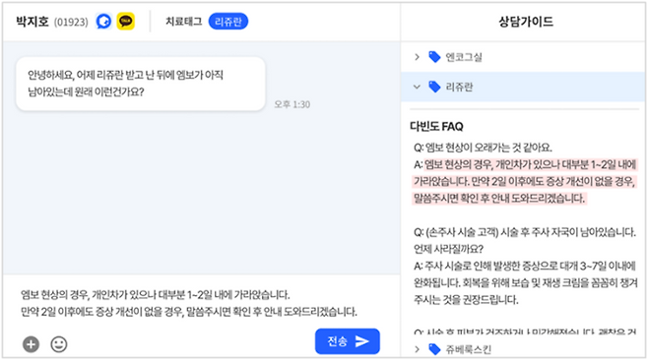Select the 엔코그실 guide label
This screenshot has width=648, height=360.
[x=464, y=57]
